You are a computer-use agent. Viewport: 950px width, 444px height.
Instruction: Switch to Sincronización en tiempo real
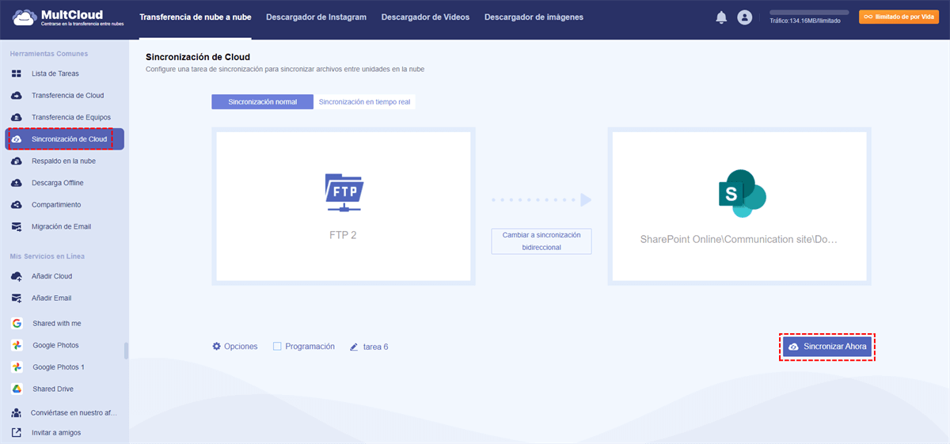[x=364, y=102]
